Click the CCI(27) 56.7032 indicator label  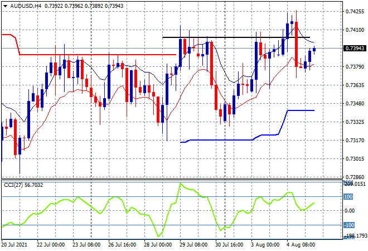click(24, 185)
